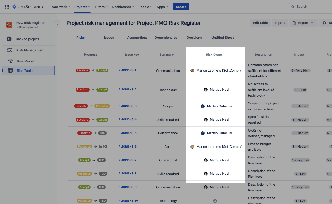
Task: Open issue PMORISKS-3
Action: coord(127,106)
